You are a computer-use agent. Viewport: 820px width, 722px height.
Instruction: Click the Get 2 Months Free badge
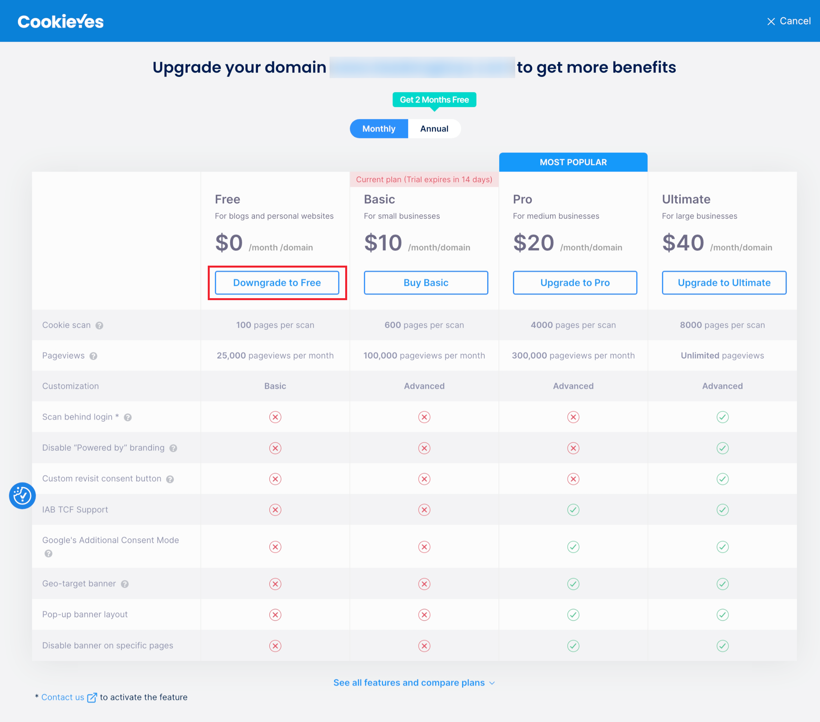pos(434,100)
